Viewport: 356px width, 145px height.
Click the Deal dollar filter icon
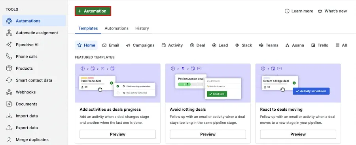coord(192,45)
